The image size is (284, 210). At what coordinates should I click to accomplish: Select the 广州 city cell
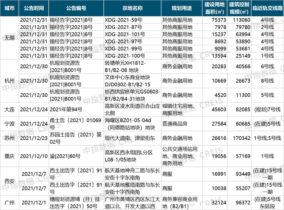click(9, 203)
